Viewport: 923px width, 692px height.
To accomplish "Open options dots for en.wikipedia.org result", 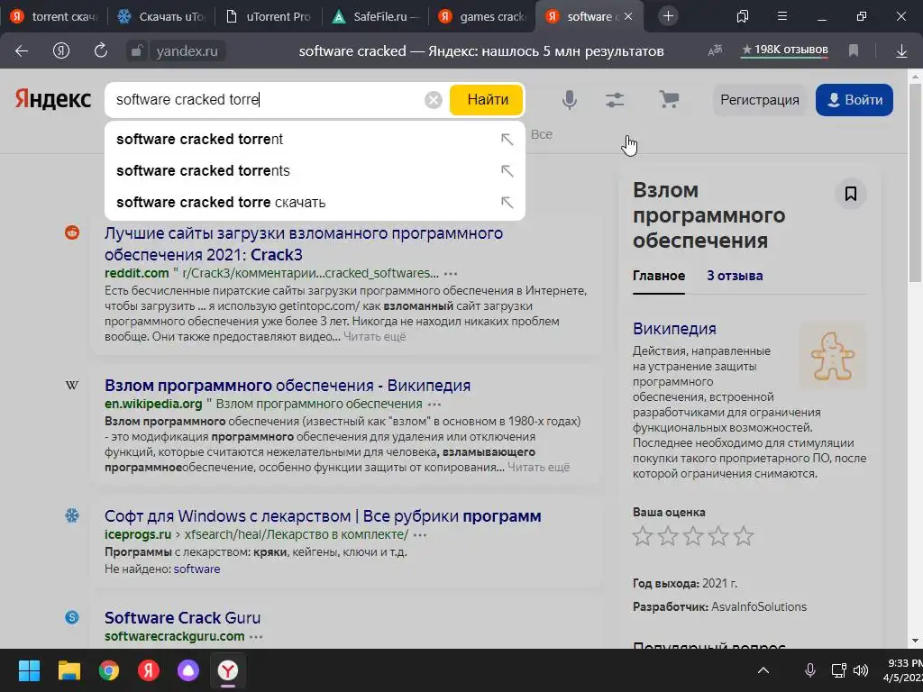I will [x=434, y=405].
